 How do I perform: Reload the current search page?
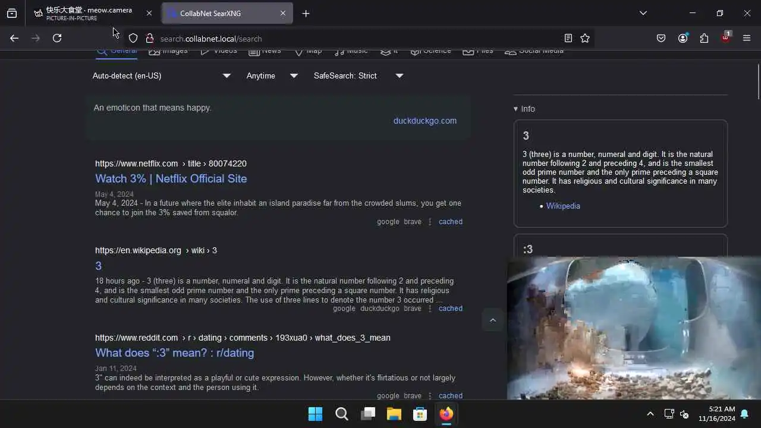point(57,38)
